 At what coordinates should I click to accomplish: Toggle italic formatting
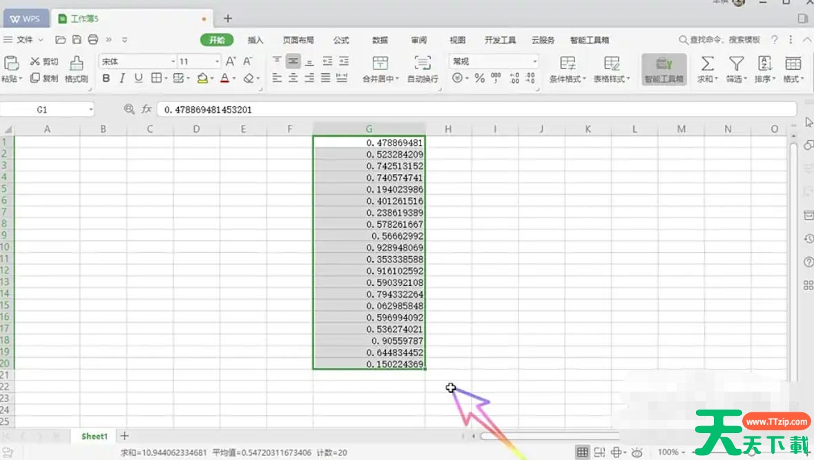pos(121,78)
